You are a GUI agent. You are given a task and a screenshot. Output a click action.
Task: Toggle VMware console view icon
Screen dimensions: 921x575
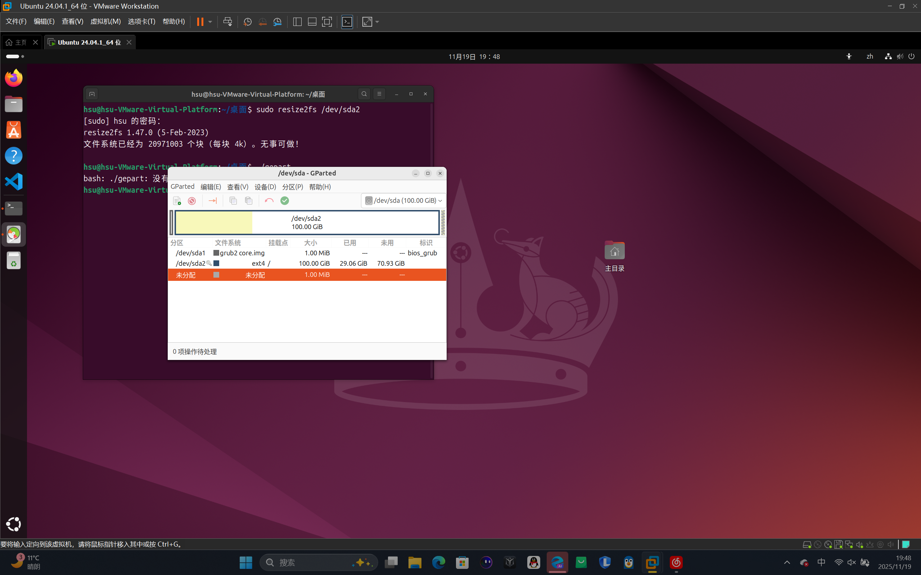coord(347,22)
